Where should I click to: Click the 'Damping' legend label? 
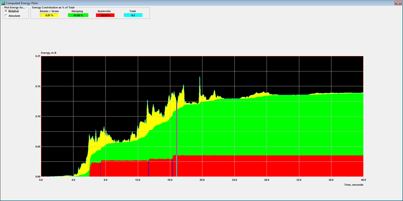point(77,11)
